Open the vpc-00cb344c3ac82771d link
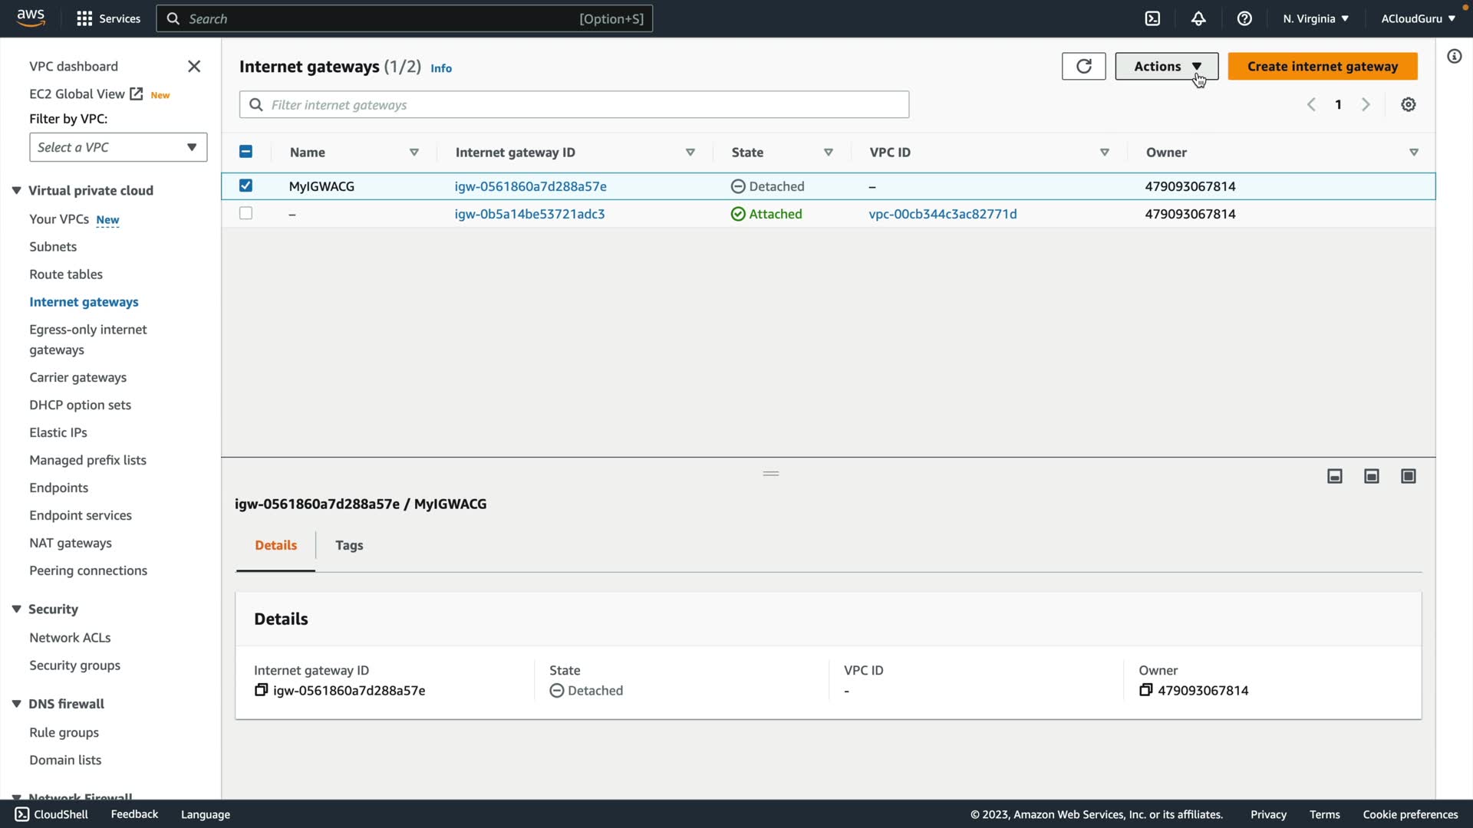Viewport: 1473px width, 828px height. (x=942, y=214)
